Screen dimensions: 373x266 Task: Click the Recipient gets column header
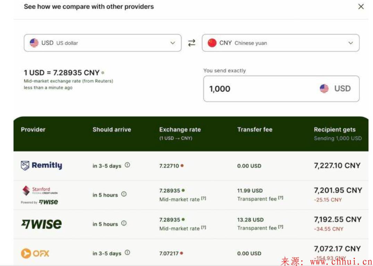(335, 130)
